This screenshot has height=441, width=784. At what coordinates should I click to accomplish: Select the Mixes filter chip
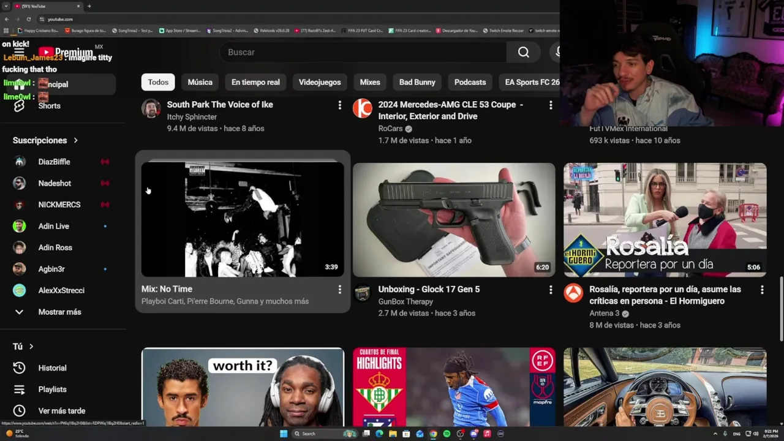tap(370, 82)
